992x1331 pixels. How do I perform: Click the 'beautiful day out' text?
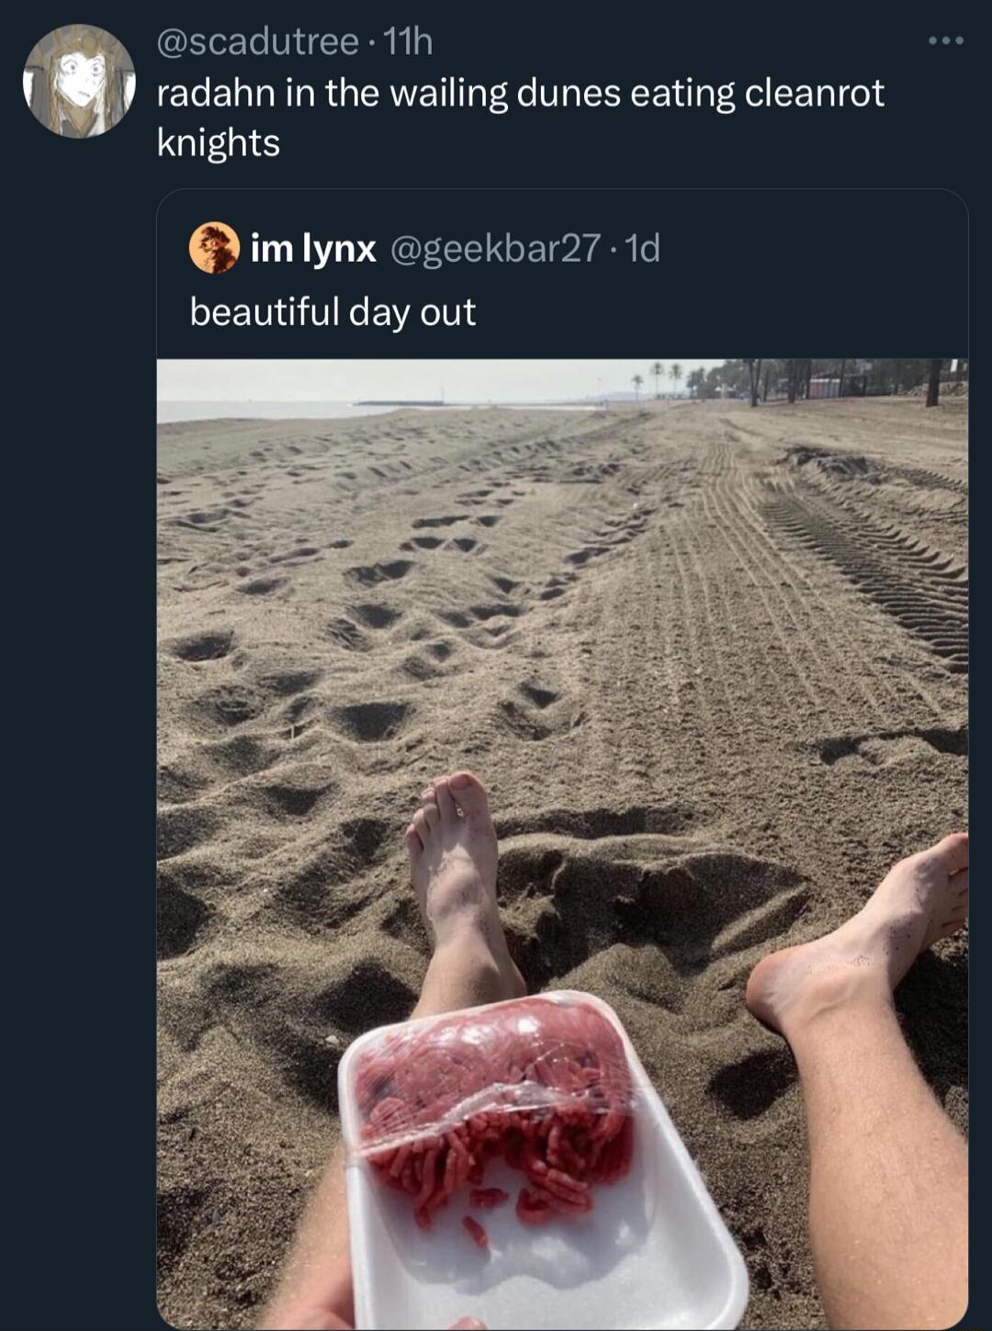[x=333, y=311]
